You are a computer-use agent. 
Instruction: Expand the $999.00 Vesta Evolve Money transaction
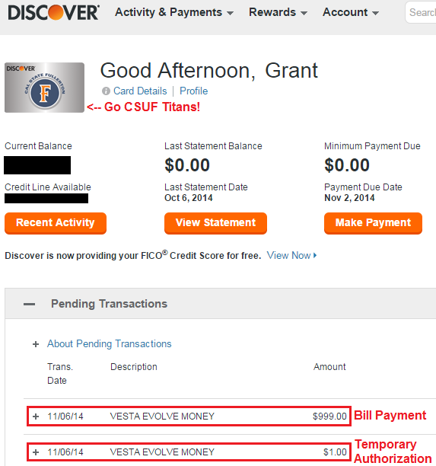36,417
